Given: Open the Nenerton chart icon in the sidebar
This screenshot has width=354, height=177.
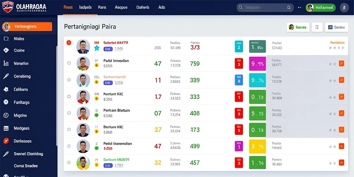Looking at the screenshot, I should (x=6, y=63).
